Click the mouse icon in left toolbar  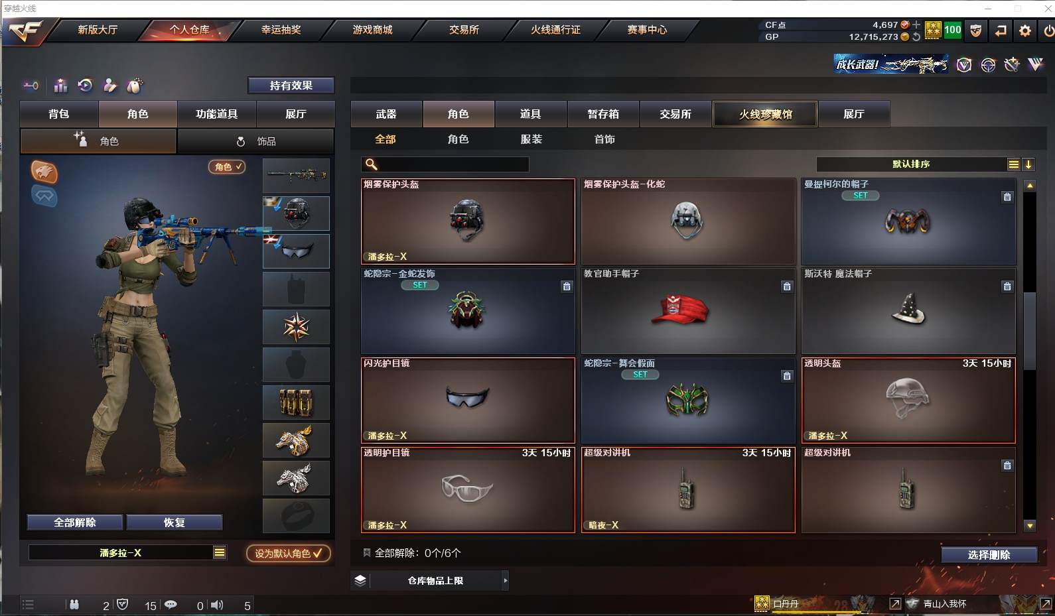tap(135, 86)
